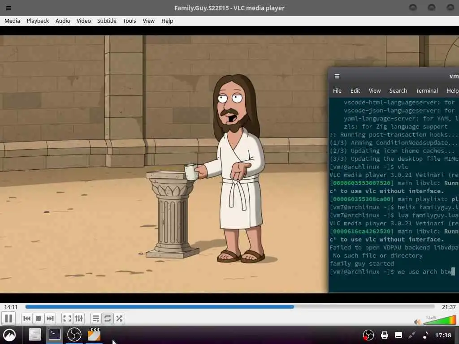Jump to previous media item

point(26,318)
